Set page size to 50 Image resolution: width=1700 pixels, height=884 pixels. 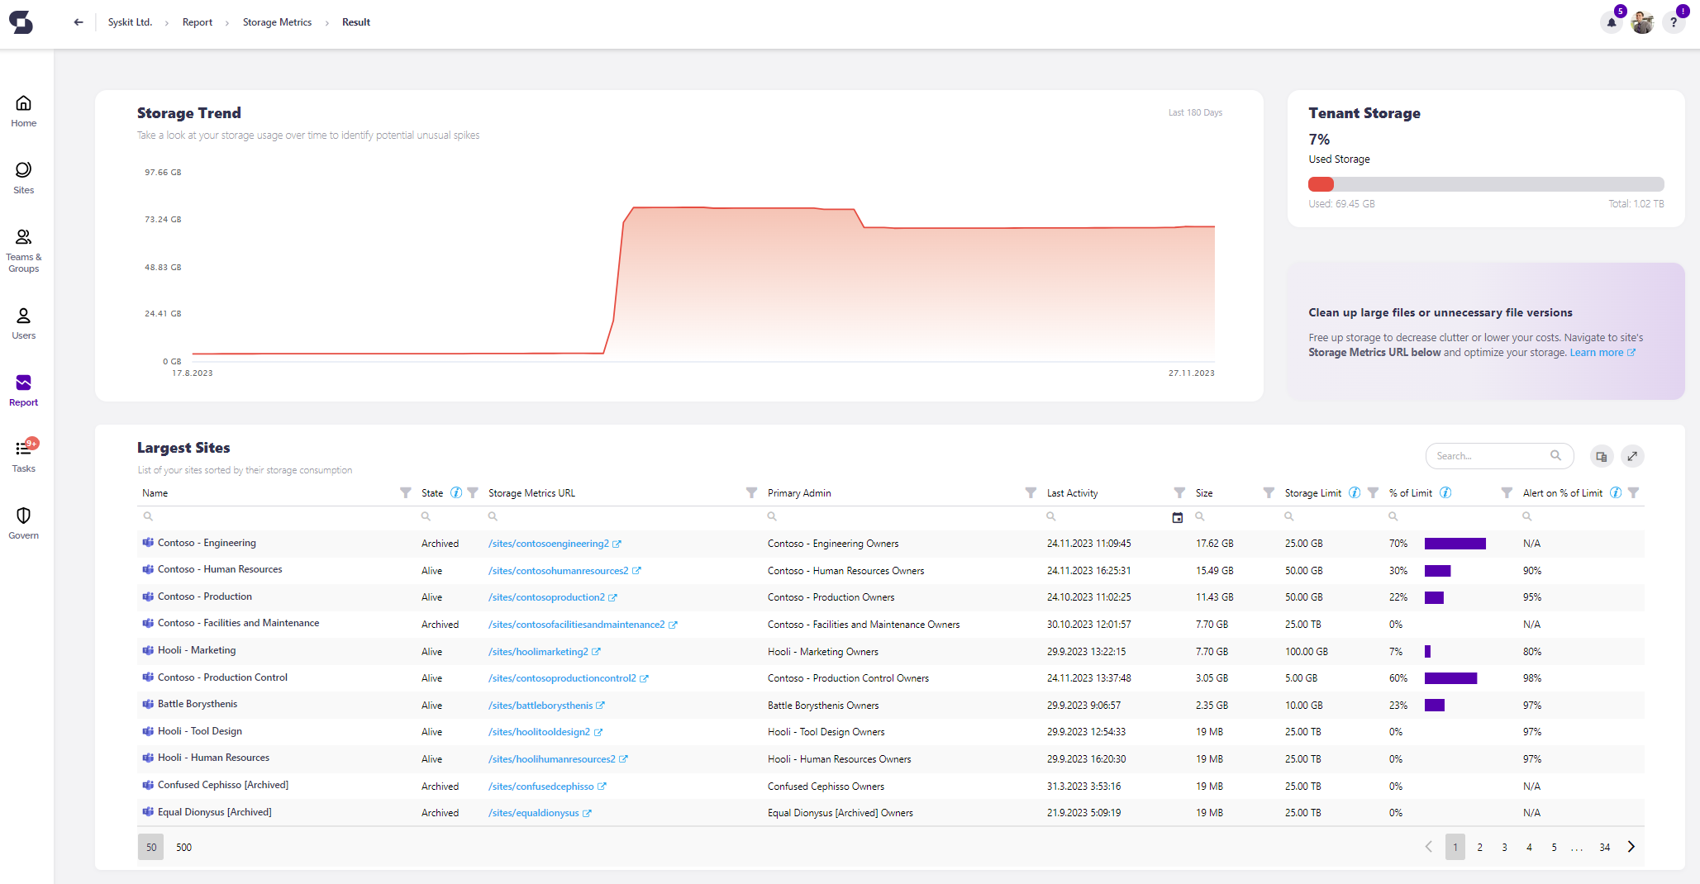point(151,847)
